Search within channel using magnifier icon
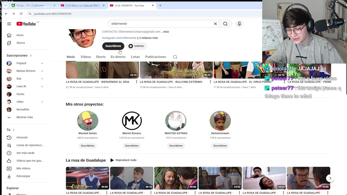Viewport: 347px width, 195px height. [x=175, y=57]
